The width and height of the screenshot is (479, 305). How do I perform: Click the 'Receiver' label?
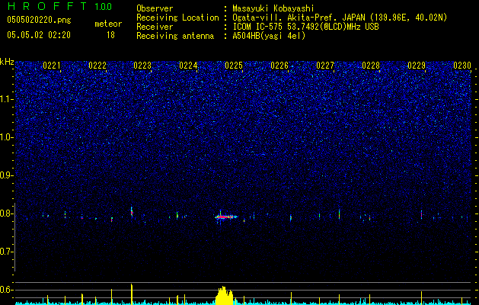click(x=155, y=27)
